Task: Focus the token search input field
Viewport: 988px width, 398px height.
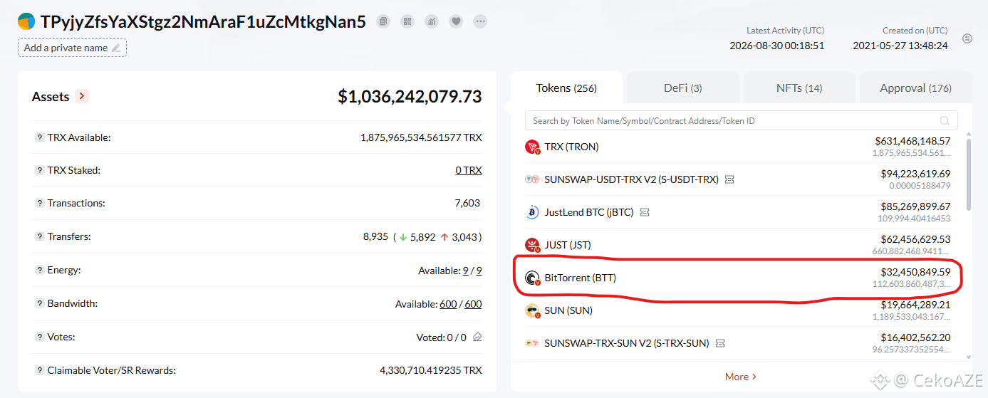Action: (x=741, y=120)
